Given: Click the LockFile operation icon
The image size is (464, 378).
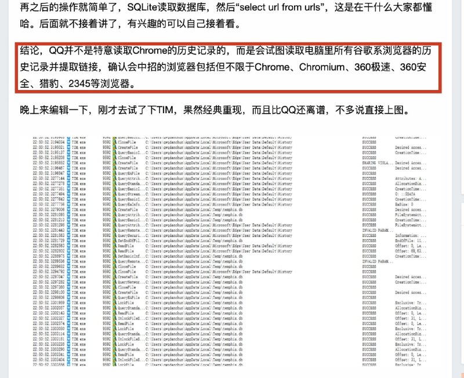Looking at the screenshot, I should [115, 303].
